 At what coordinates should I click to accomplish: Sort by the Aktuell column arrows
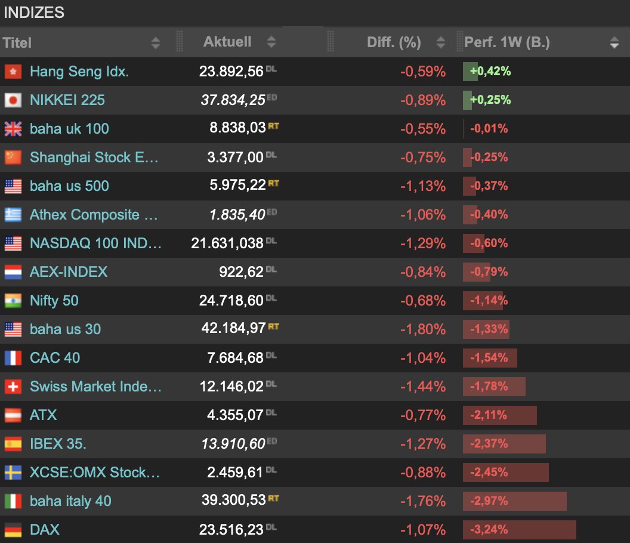[271, 42]
